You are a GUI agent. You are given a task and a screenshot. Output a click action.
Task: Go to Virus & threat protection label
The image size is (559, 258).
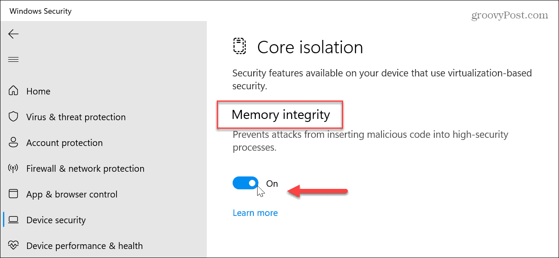point(76,117)
